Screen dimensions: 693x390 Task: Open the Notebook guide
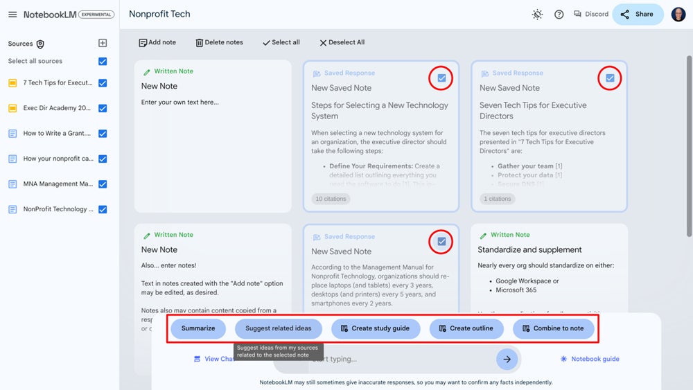click(x=590, y=359)
